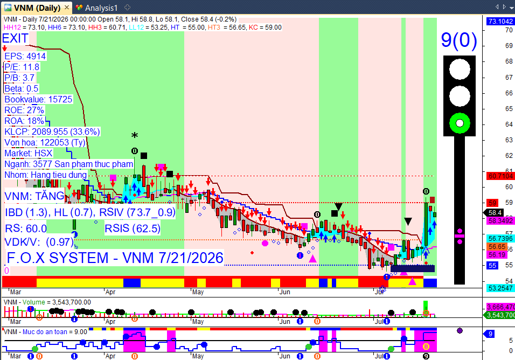Viewport: 515px width, 360px height.
Task: Select the EPS: 4914 line
Action: (25, 56)
